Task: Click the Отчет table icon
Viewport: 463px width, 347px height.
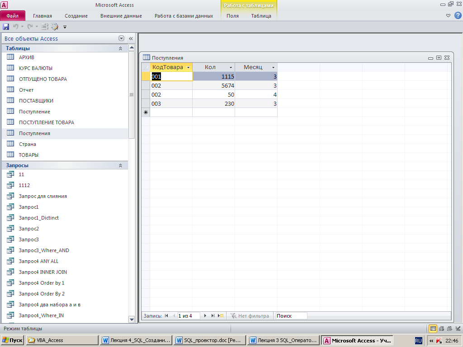Action: click(x=10, y=89)
